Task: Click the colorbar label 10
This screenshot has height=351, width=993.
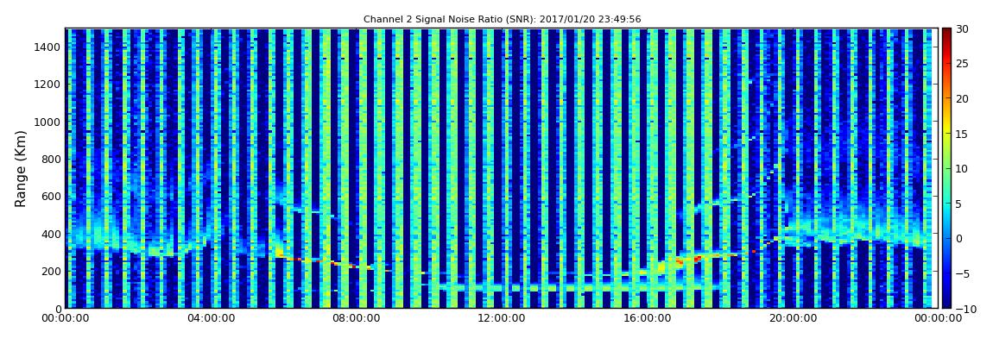Action: pyautogui.click(x=963, y=169)
